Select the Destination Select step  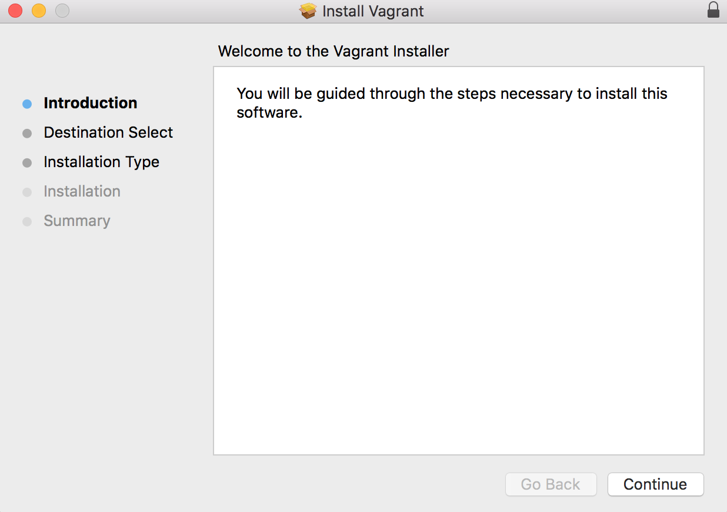(x=108, y=132)
